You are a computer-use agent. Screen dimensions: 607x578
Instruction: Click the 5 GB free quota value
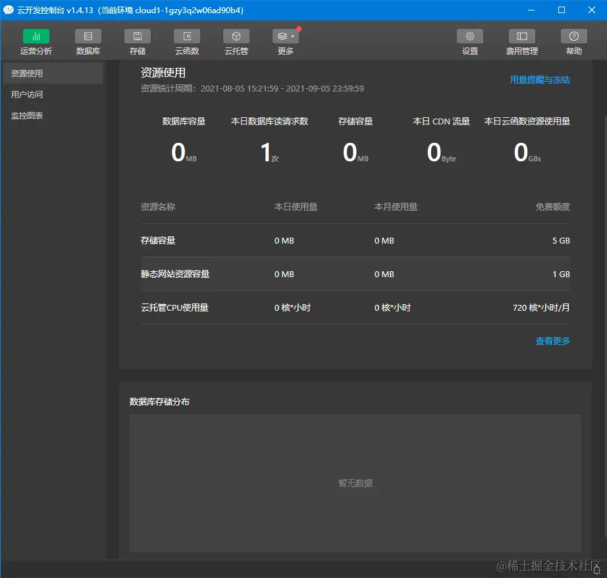[561, 240]
